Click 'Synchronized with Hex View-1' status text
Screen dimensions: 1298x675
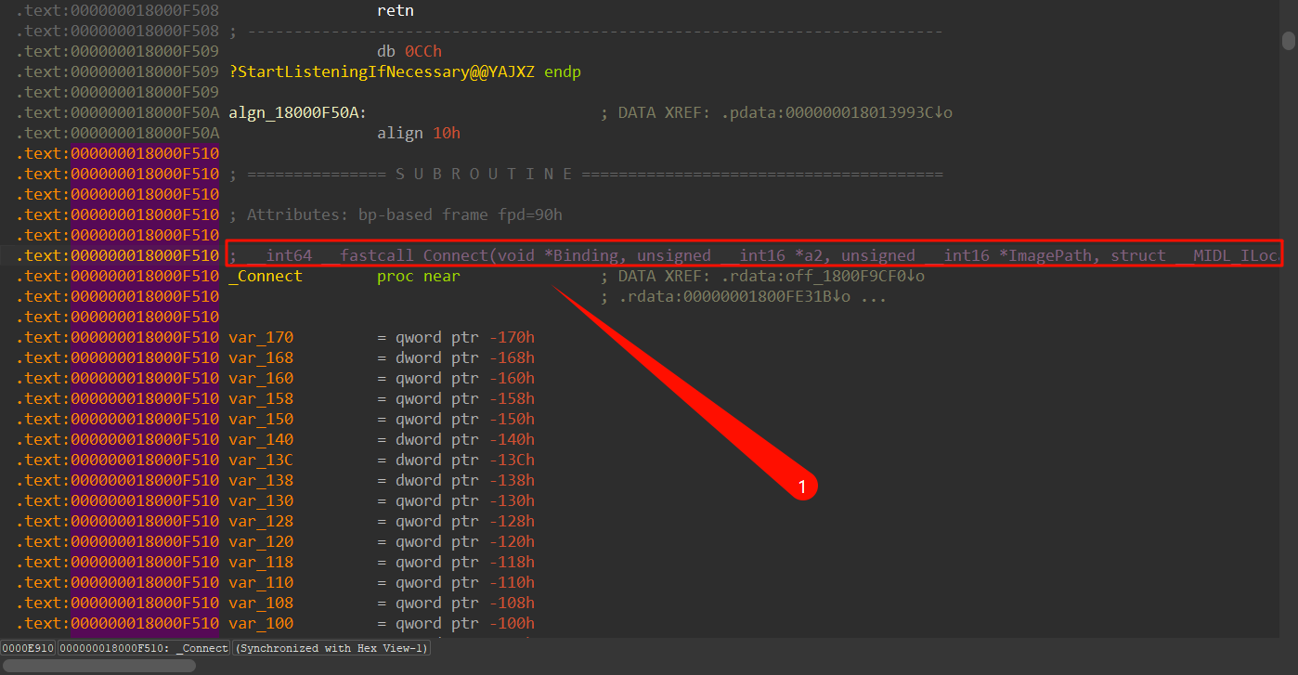point(331,648)
